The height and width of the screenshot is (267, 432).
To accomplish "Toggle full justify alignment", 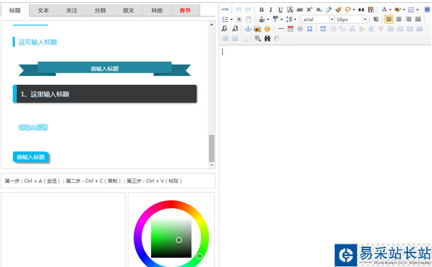I will (x=418, y=20).
